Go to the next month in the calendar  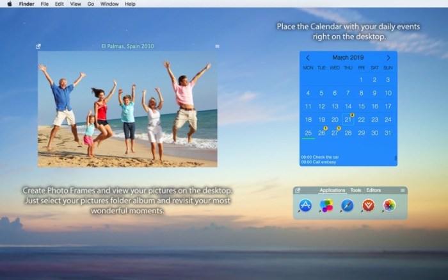click(x=388, y=58)
